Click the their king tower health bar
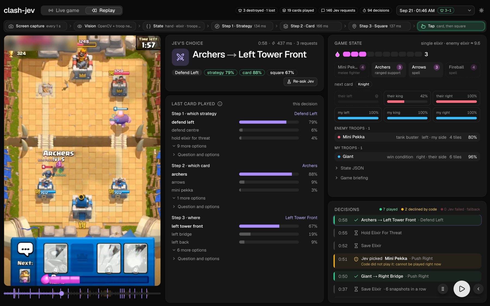The image size is (490, 306). [407, 102]
